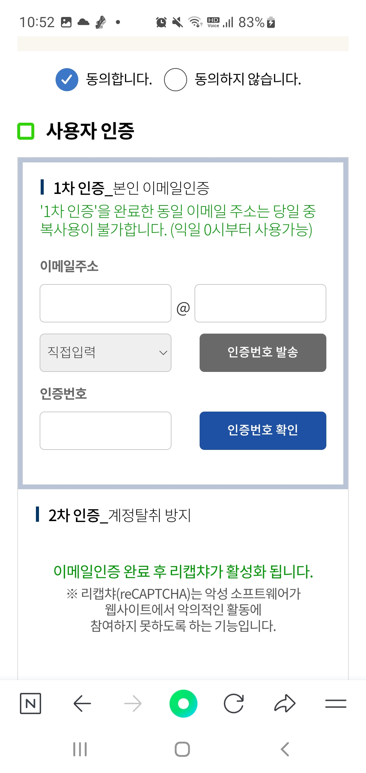Open the 직접입력 email domain dropdown
This screenshot has width=366, height=773.
point(105,353)
